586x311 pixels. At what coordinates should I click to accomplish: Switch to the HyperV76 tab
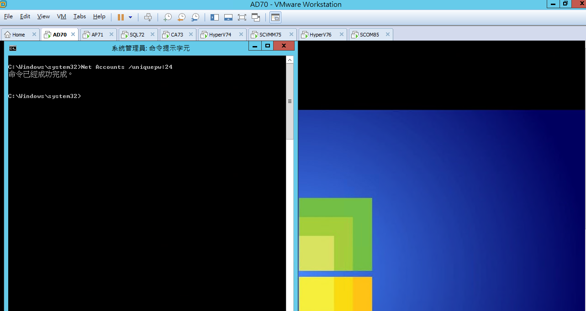(321, 35)
